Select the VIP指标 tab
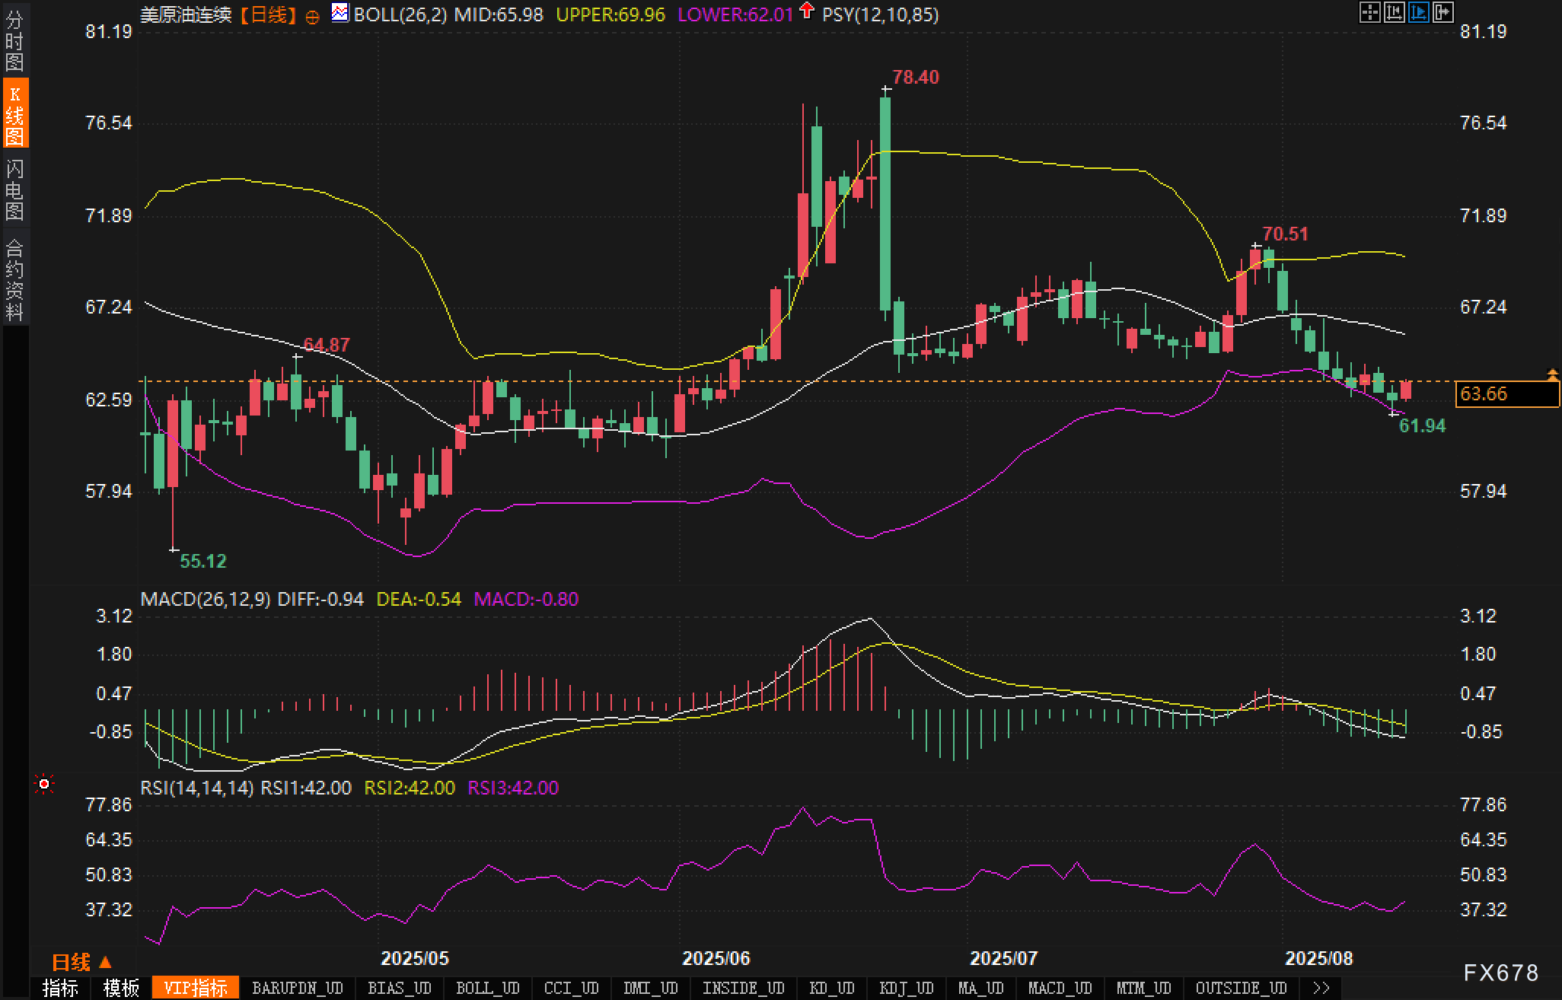 (196, 988)
